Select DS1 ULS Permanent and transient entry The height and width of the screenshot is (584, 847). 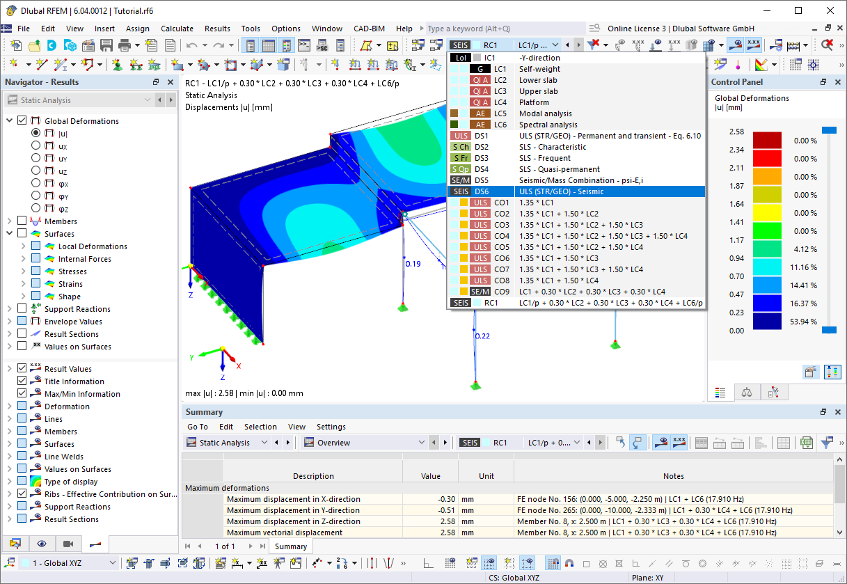576,136
